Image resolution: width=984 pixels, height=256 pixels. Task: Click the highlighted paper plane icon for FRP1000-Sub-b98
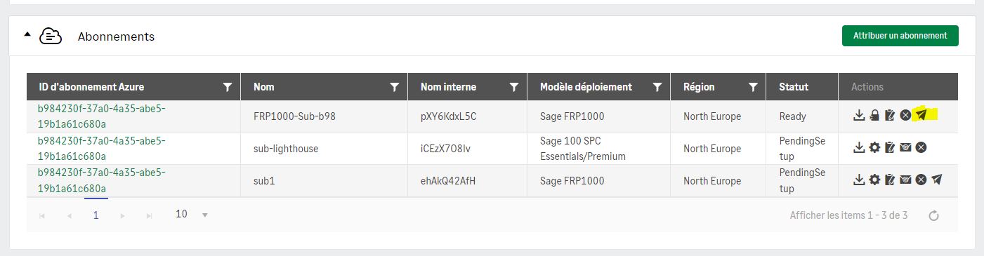(x=921, y=115)
